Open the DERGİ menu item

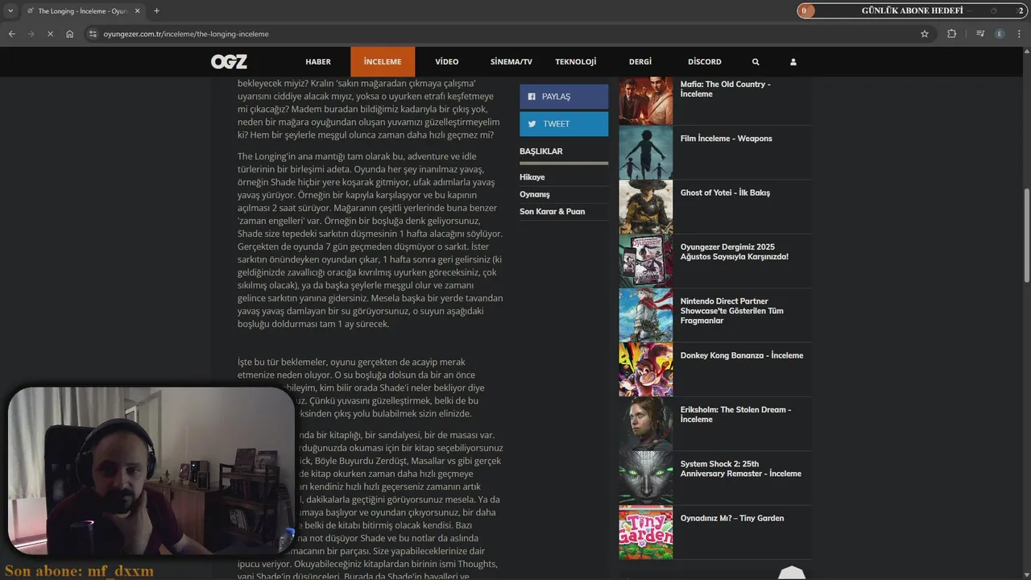coord(640,62)
